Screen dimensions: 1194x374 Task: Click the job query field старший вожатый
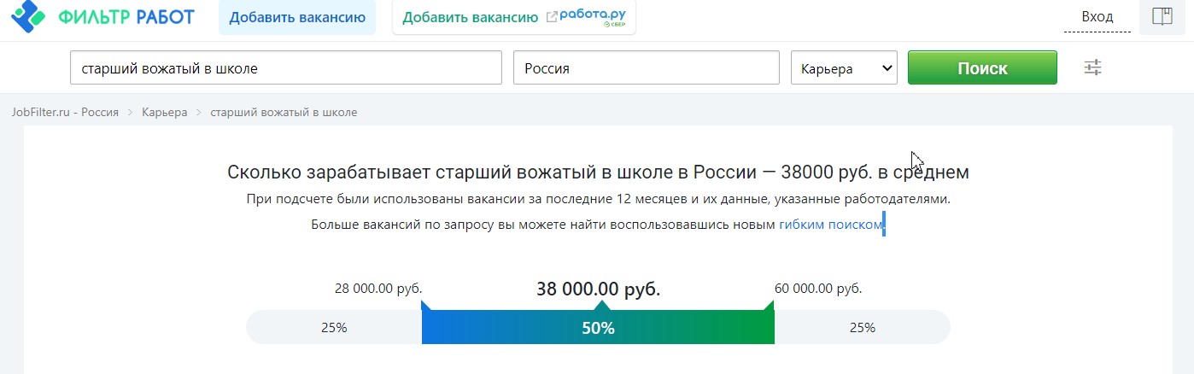coord(286,68)
